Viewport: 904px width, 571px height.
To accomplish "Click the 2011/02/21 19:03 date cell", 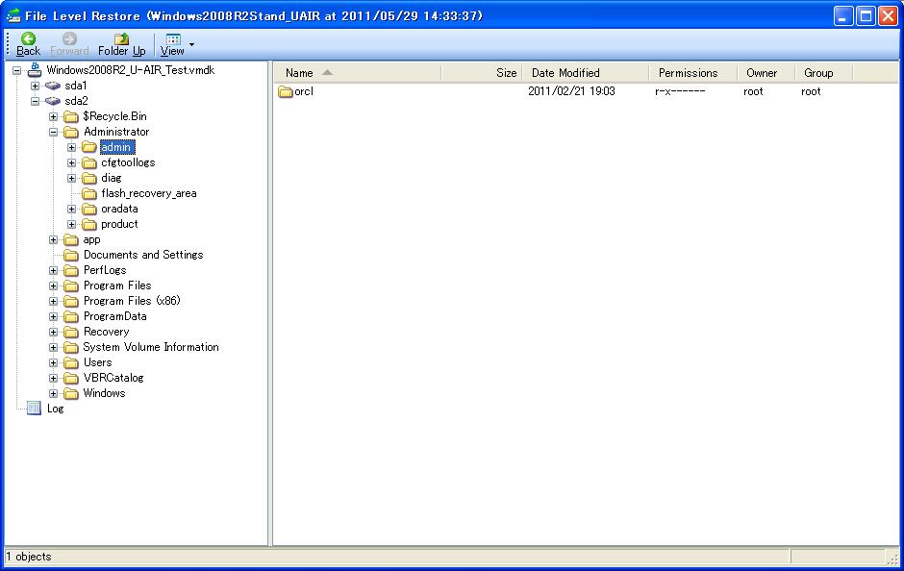I will click(571, 91).
